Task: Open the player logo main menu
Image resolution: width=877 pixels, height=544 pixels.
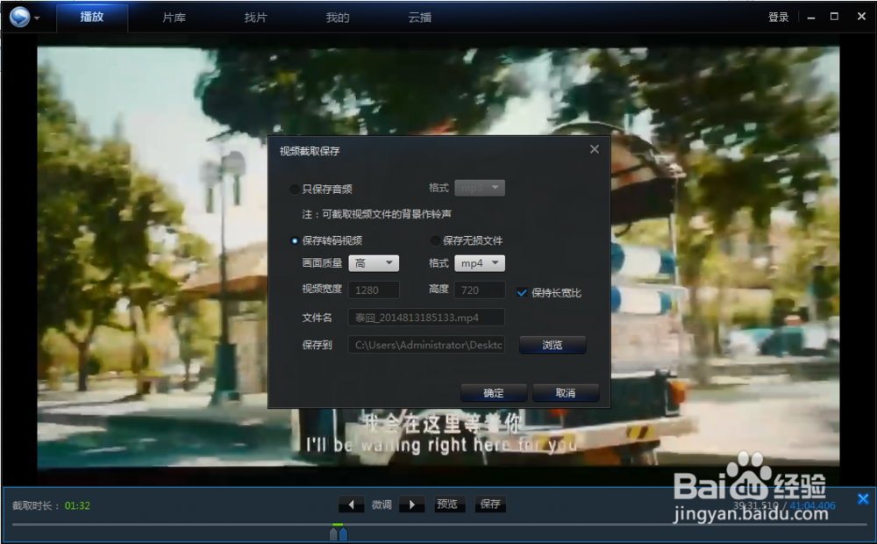Action: (x=19, y=17)
